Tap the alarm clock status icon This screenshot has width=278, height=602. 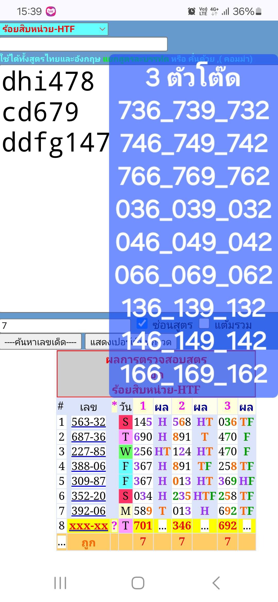coord(192,11)
